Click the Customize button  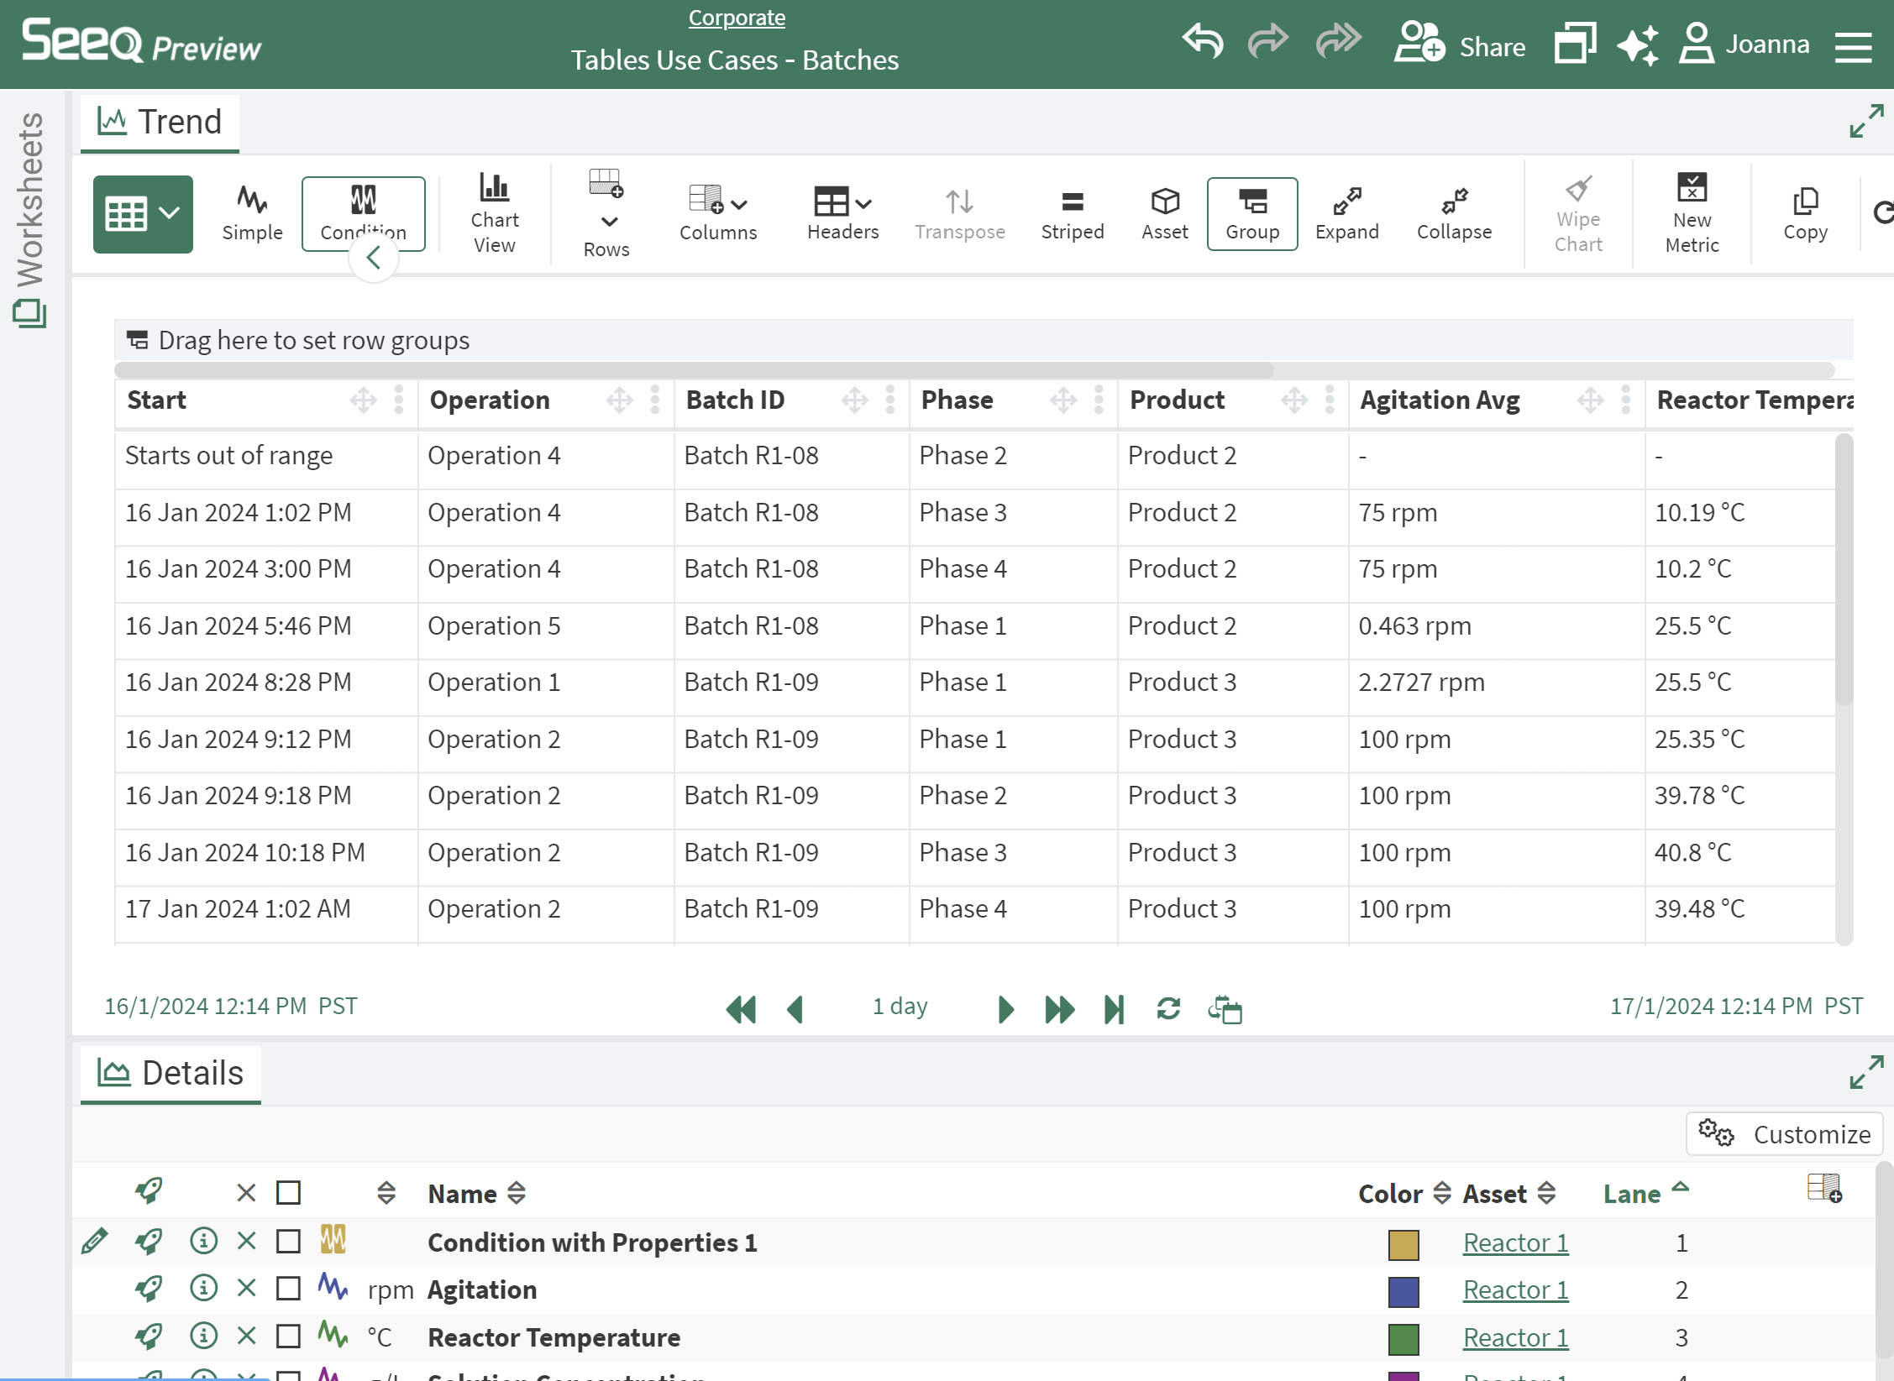(x=1784, y=1134)
